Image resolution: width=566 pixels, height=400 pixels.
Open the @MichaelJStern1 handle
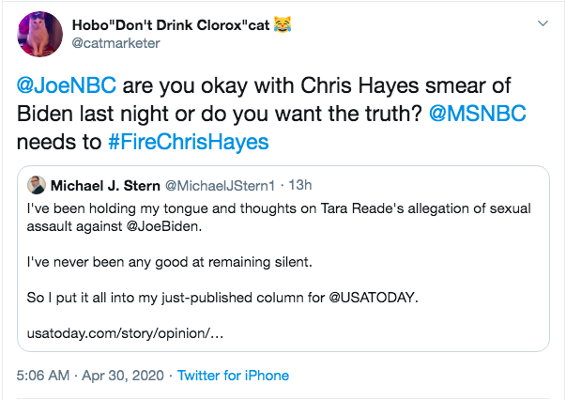(220, 186)
